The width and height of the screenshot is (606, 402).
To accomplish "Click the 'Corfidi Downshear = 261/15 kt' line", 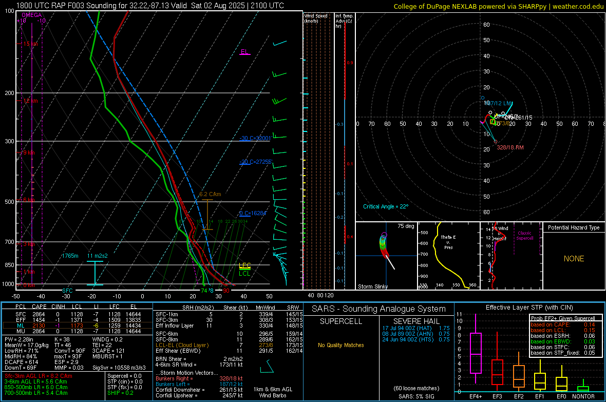I will (x=199, y=390).
